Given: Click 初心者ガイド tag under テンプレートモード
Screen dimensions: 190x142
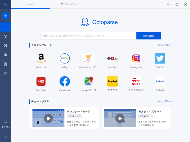Looking at the screenshot, I should tap(74, 116).
